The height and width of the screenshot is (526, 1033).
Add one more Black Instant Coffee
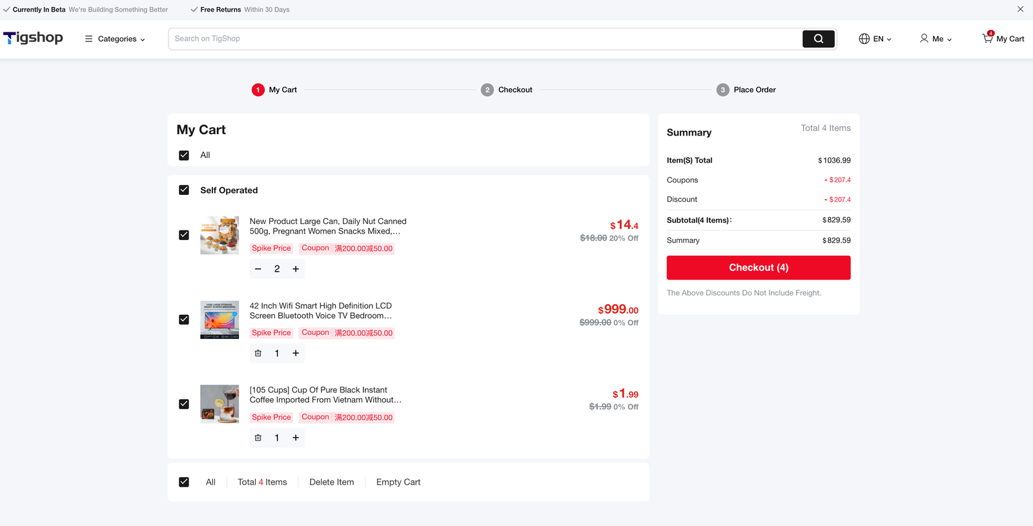[296, 438]
